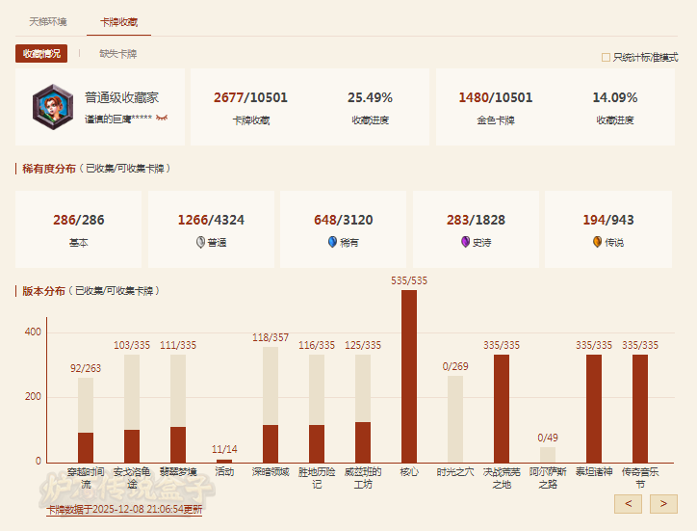Click the purple epic gem icon
Image resolution: width=697 pixels, height=531 pixels.
pyautogui.click(x=464, y=243)
